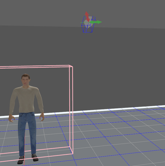Select the pink bounding box top edge
The height and width of the screenshot is (166, 165).
click(35, 67)
